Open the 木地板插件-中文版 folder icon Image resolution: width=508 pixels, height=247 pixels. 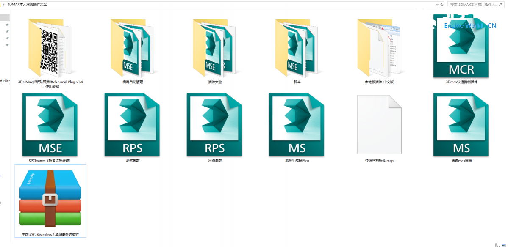pos(379,47)
